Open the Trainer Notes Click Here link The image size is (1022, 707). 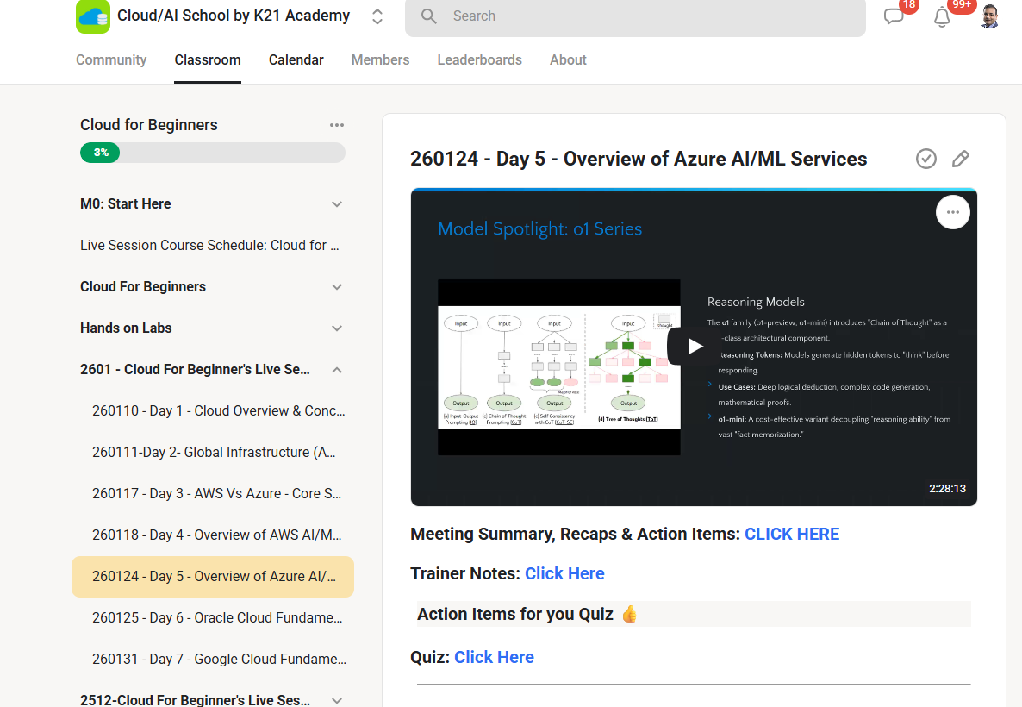(564, 574)
